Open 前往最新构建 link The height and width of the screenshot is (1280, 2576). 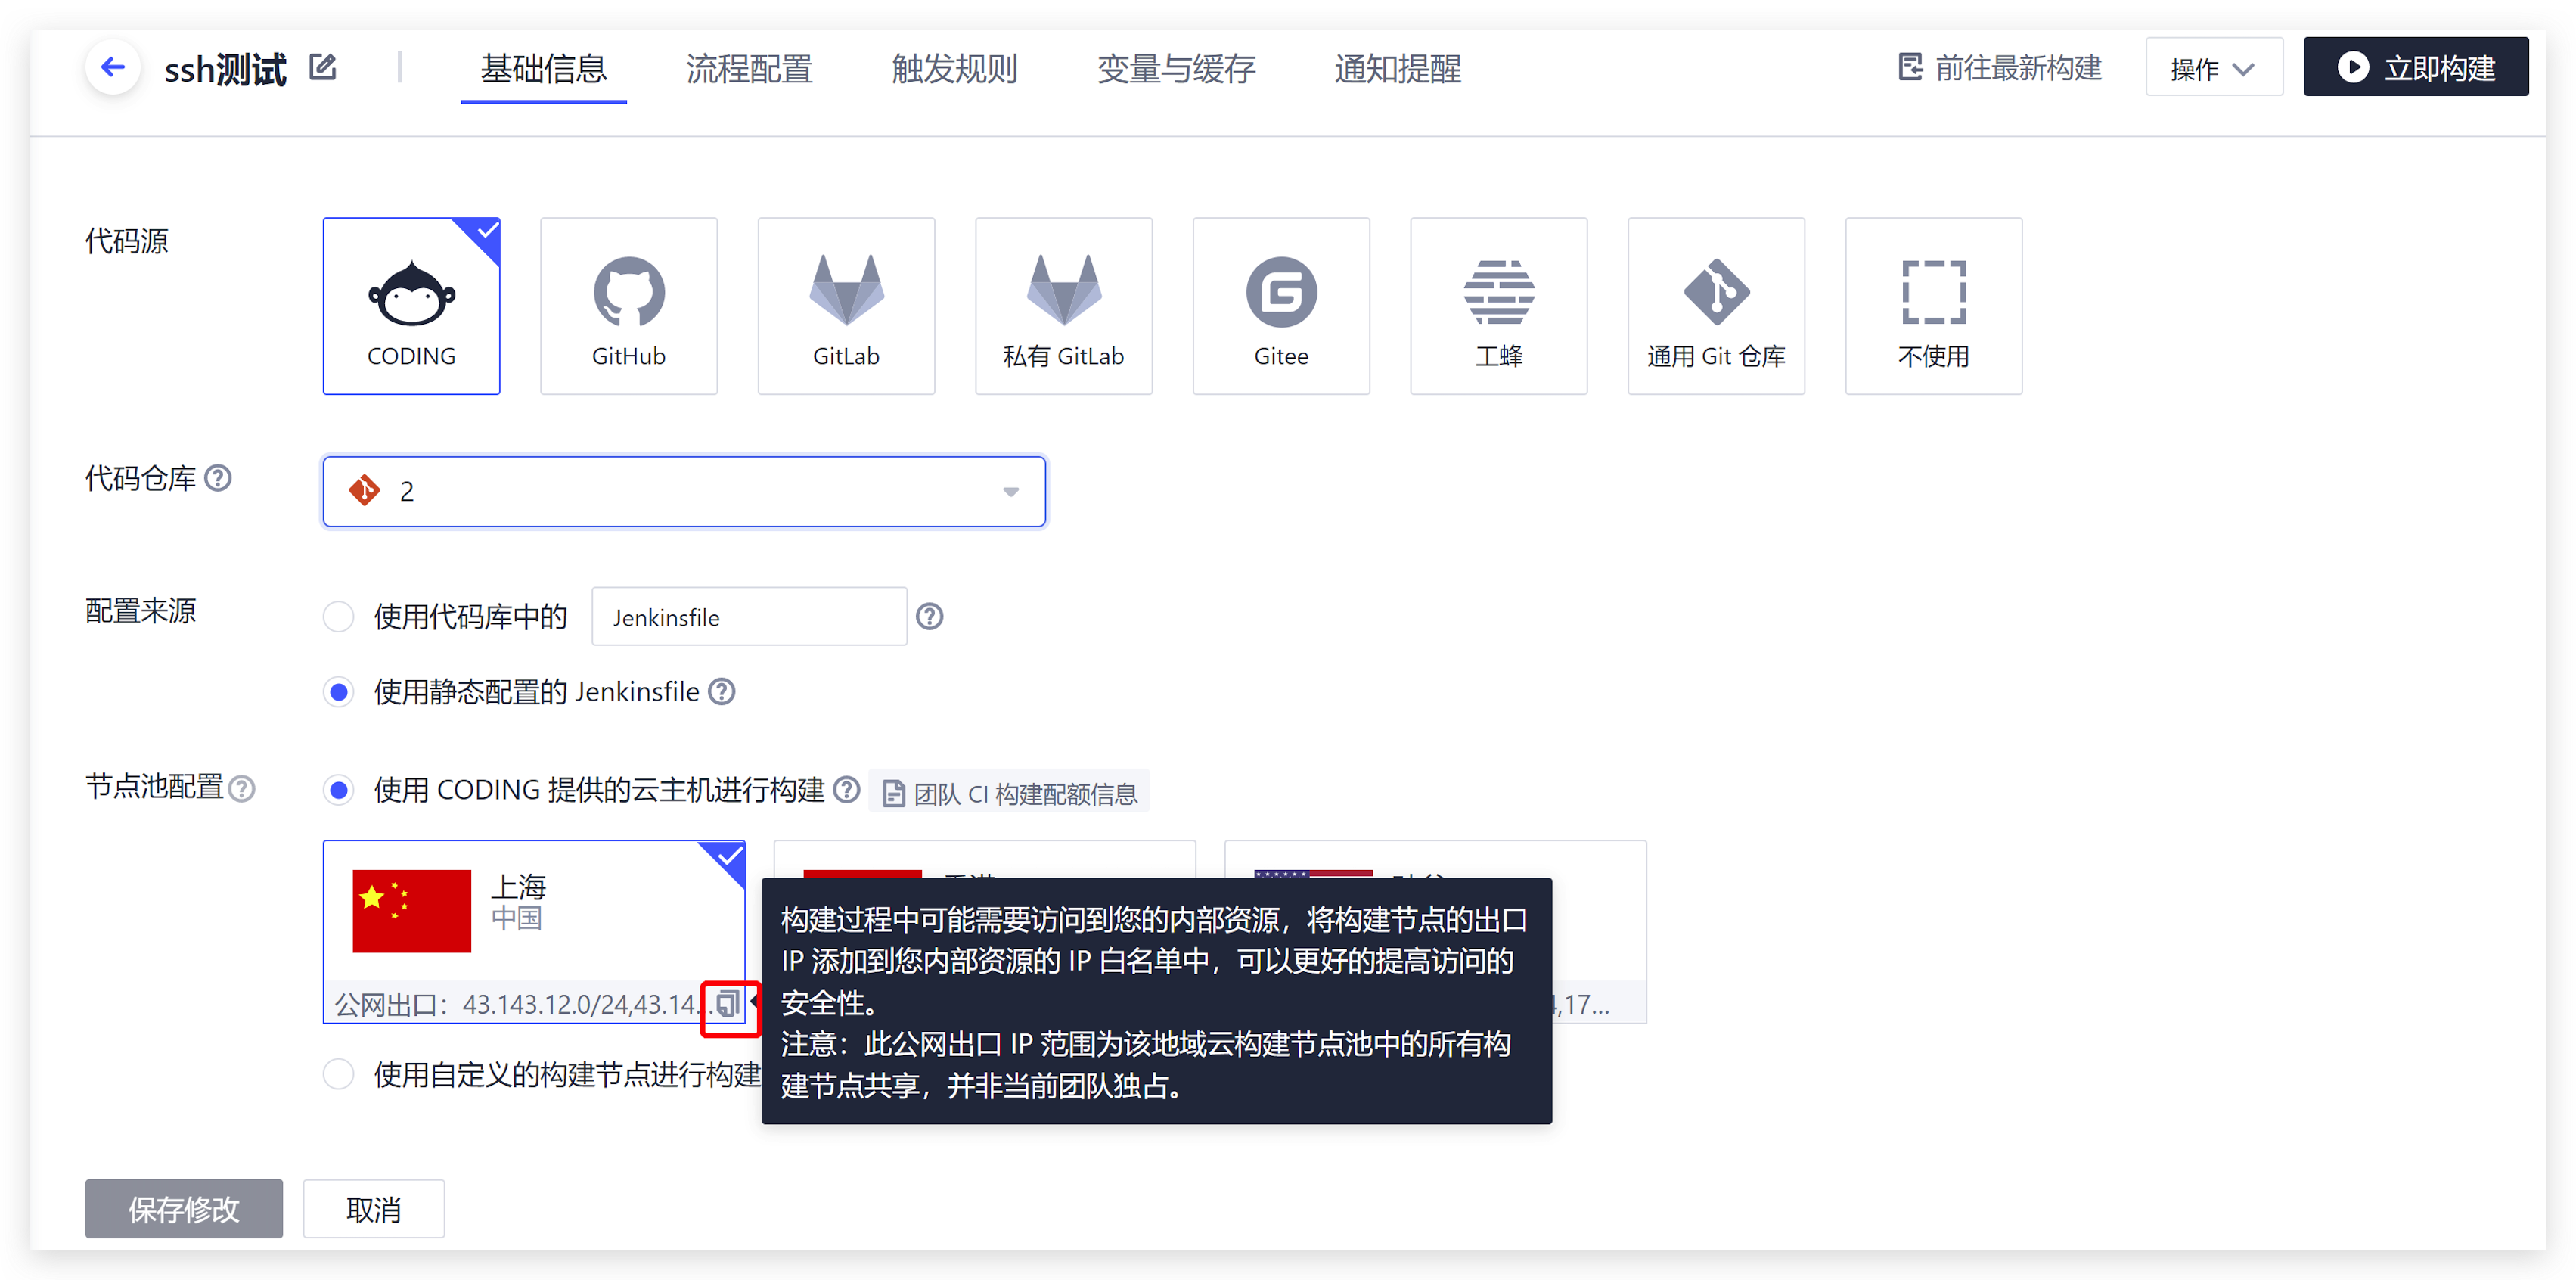tap(2000, 67)
